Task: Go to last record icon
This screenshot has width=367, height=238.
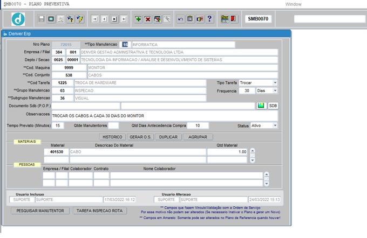Action: (x=124, y=19)
